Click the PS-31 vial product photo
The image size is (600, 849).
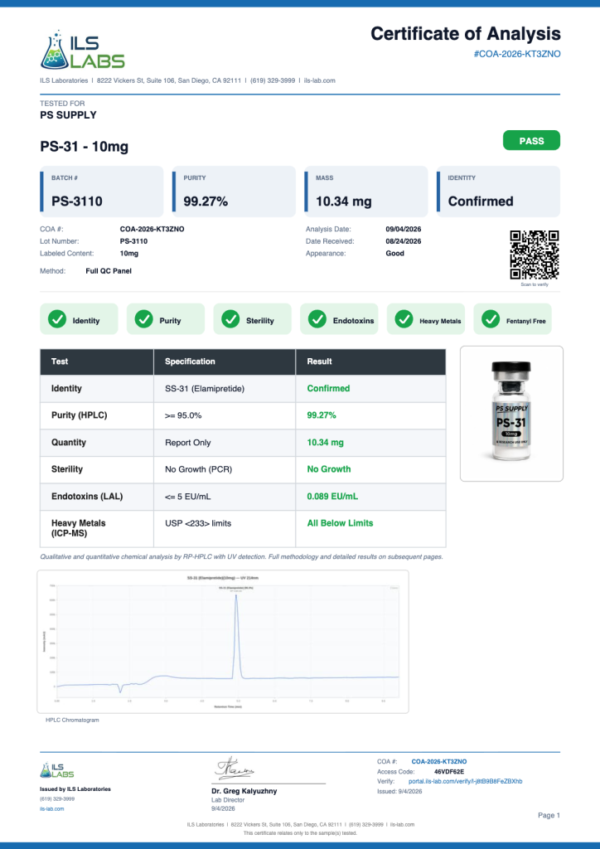coord(511,414)
